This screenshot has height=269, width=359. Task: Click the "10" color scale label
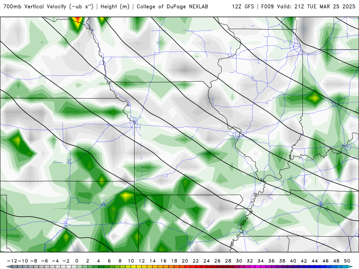point(131,261)
